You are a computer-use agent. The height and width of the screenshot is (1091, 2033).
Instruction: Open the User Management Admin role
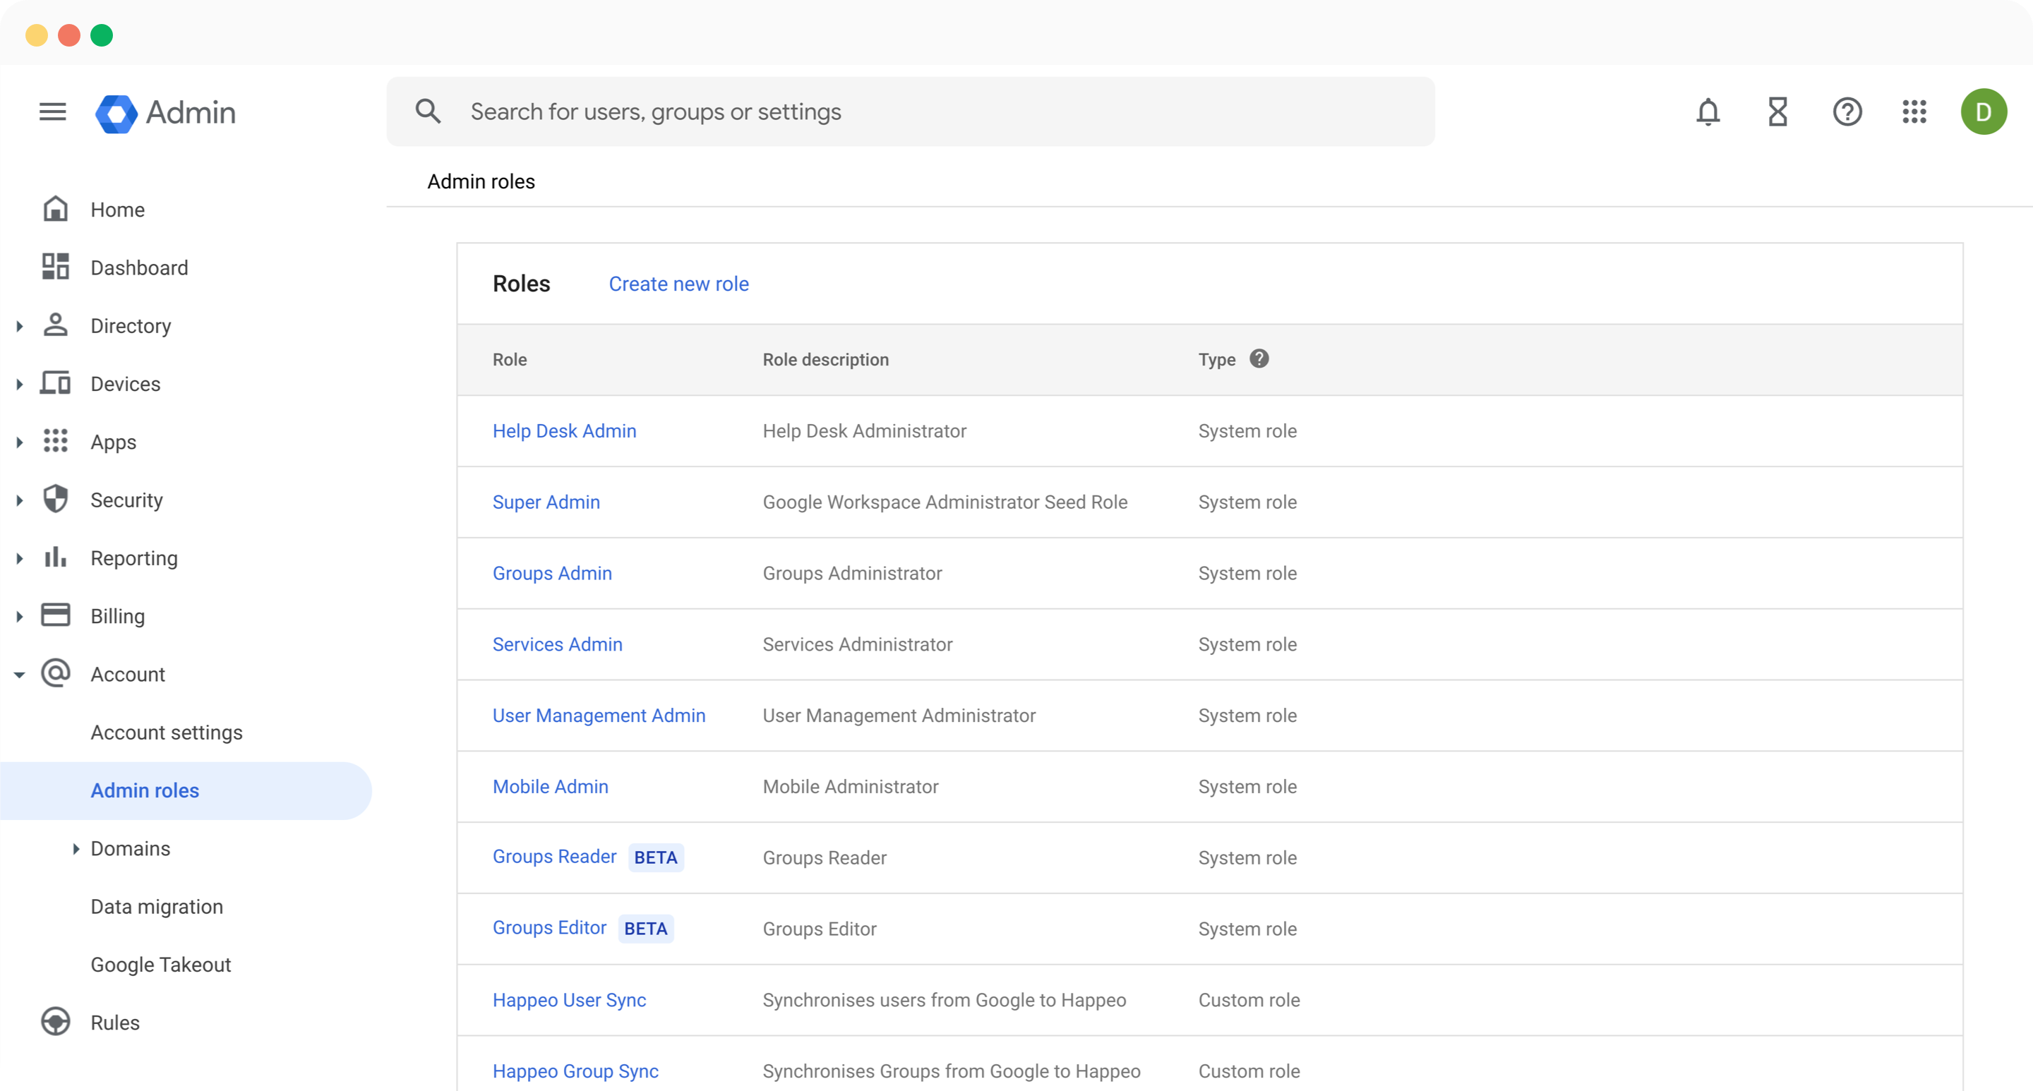599,716
